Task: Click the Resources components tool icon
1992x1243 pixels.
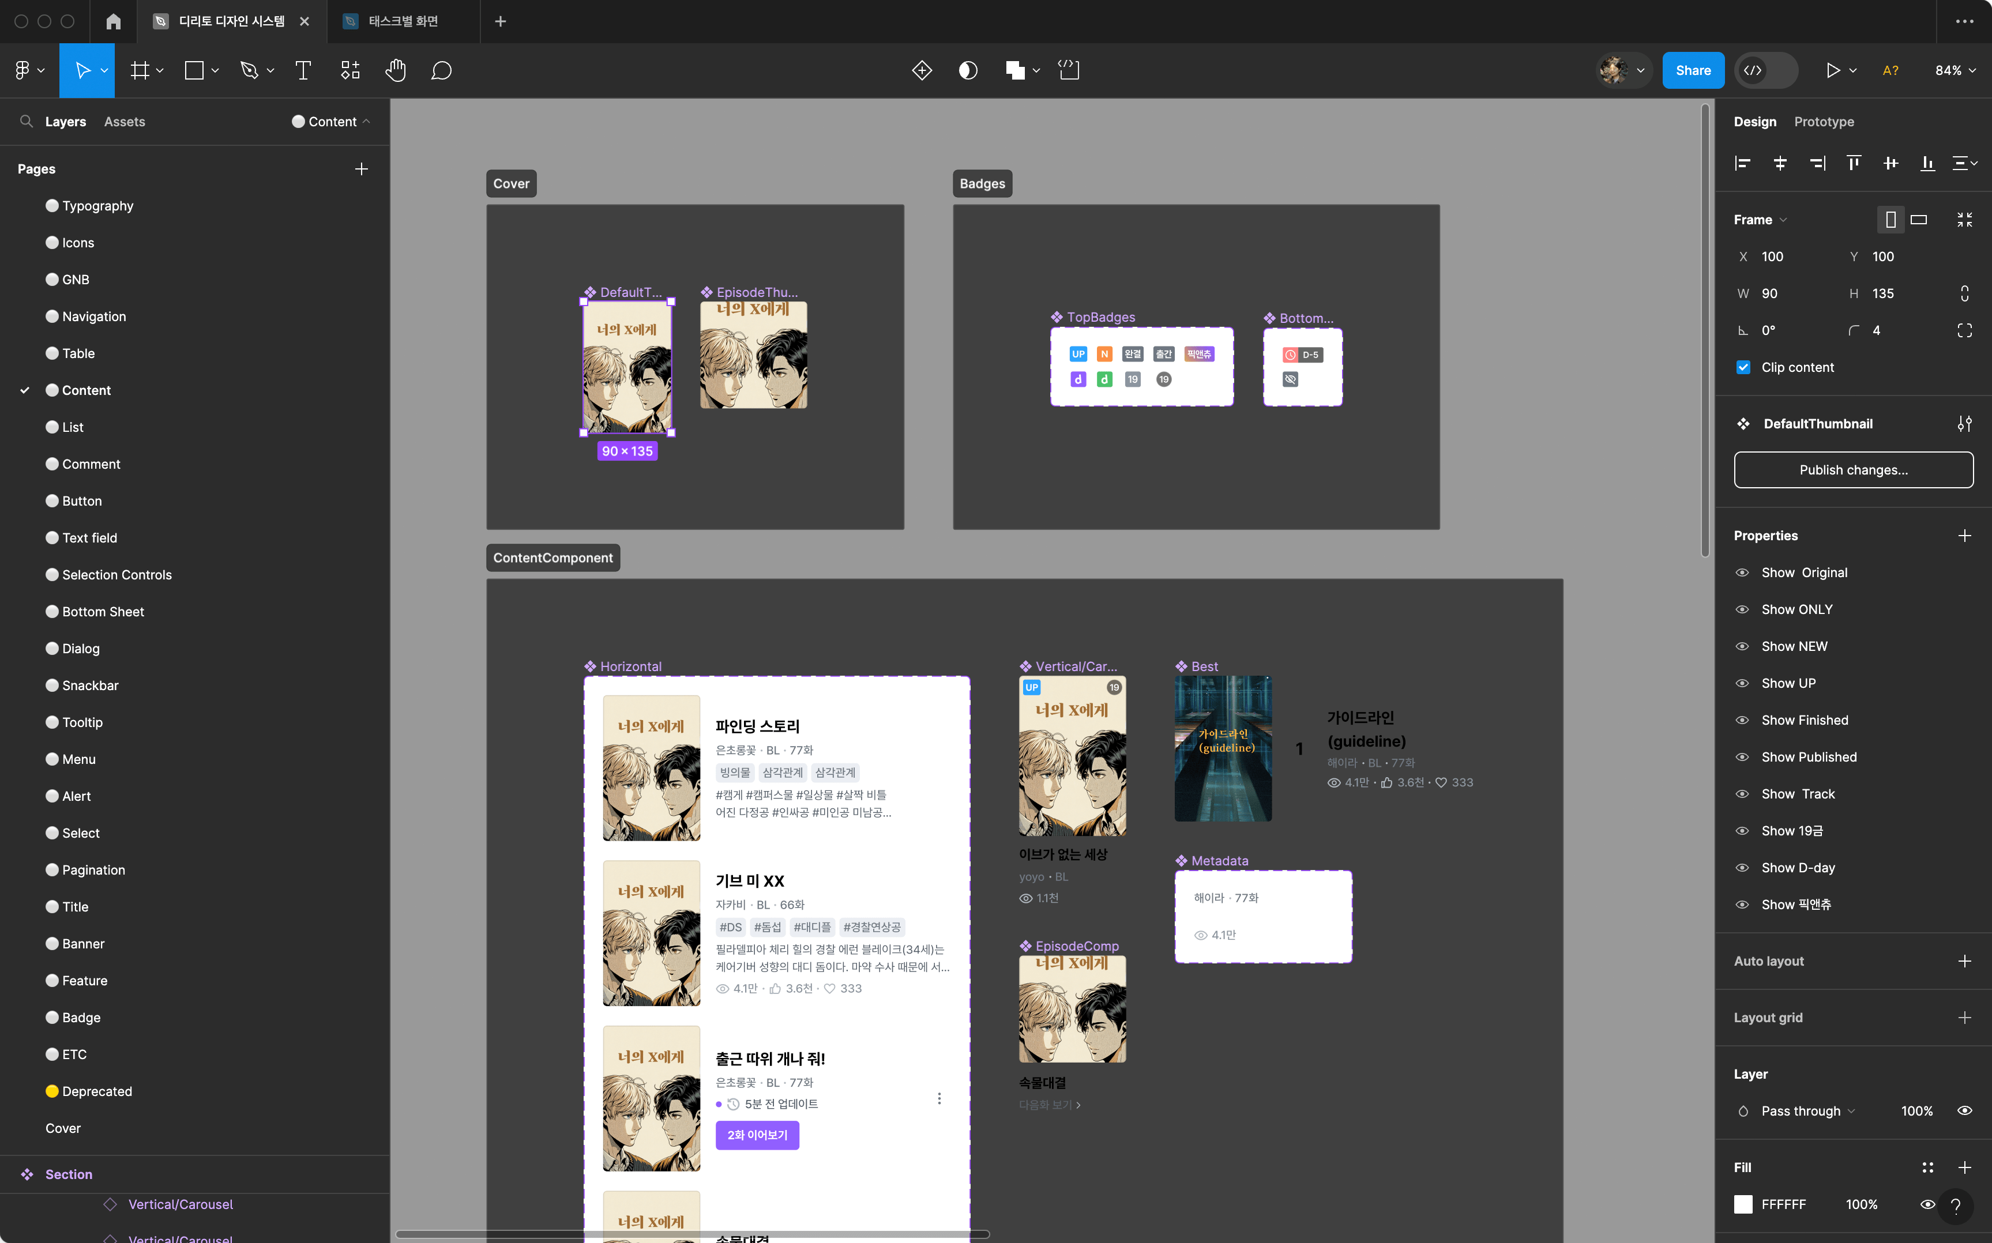Action: tap(350, 71)
